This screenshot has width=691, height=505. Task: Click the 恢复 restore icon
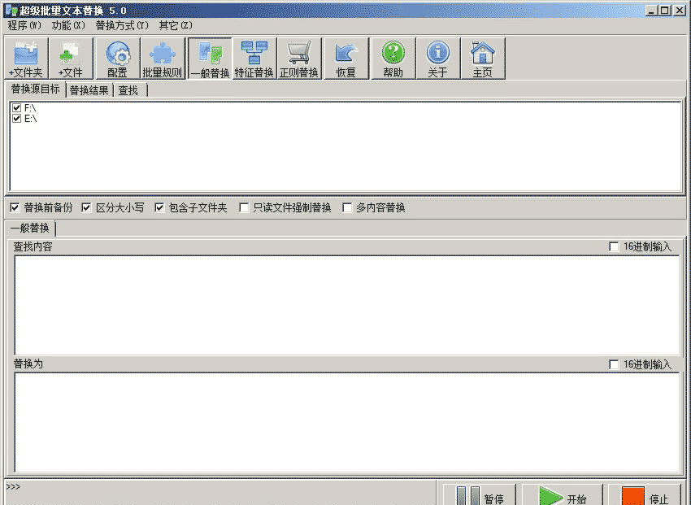coord(346,57)
